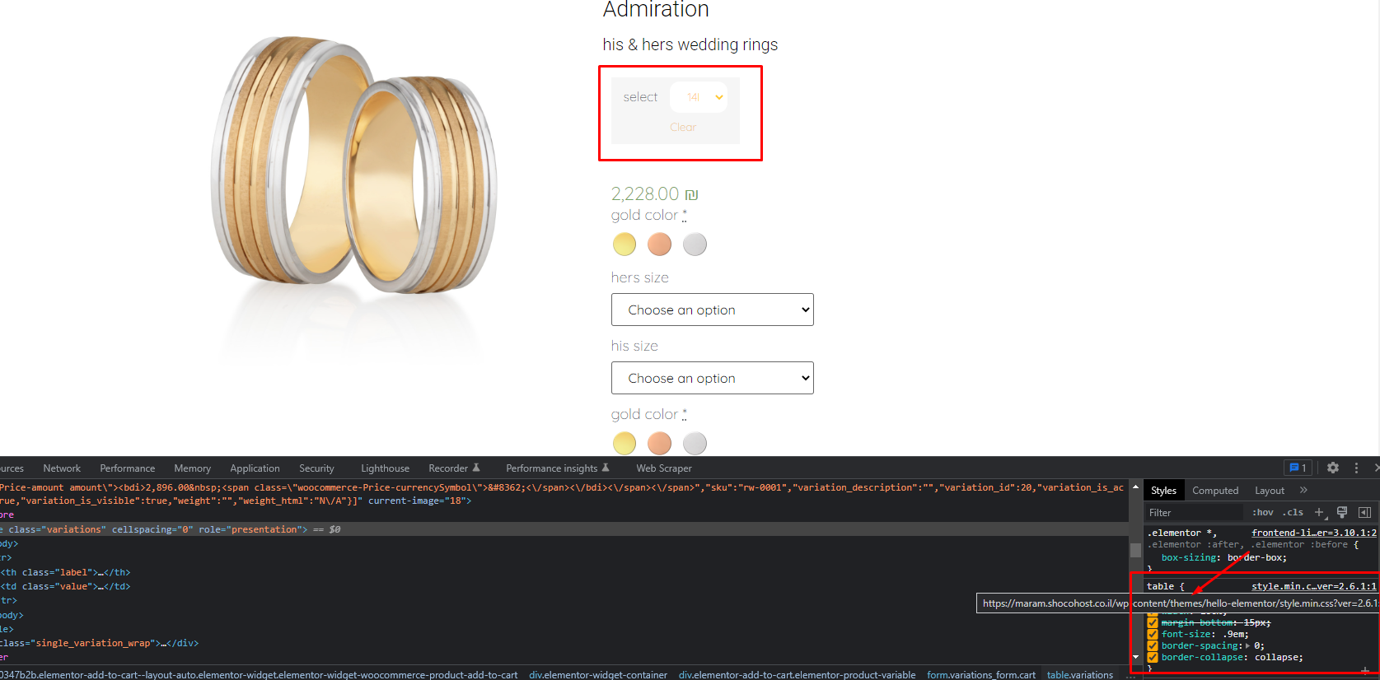Open the Lighthouse panel tab
The width and height of the screenshot is (1380, 680).
(385, 468)
